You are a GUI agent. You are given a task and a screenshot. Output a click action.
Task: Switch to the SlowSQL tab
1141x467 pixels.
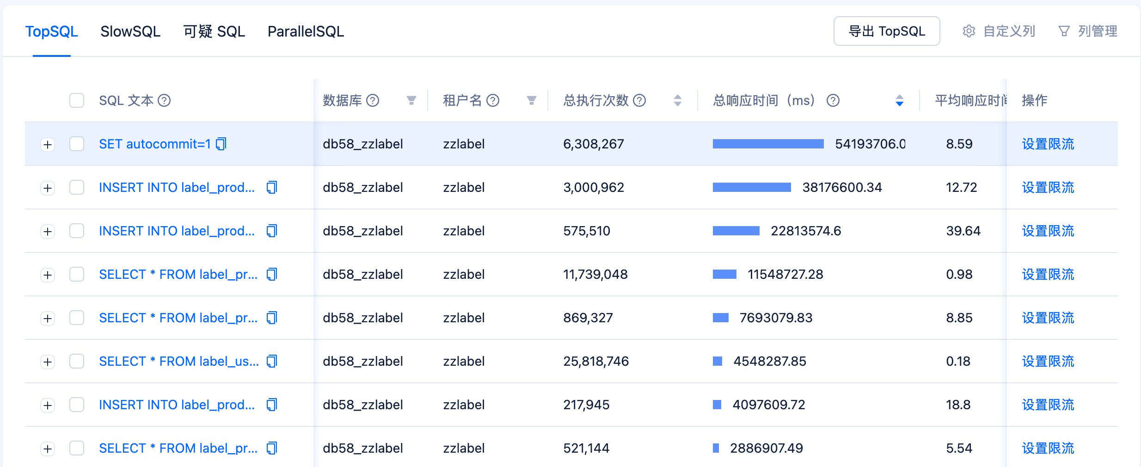[130, 31]
